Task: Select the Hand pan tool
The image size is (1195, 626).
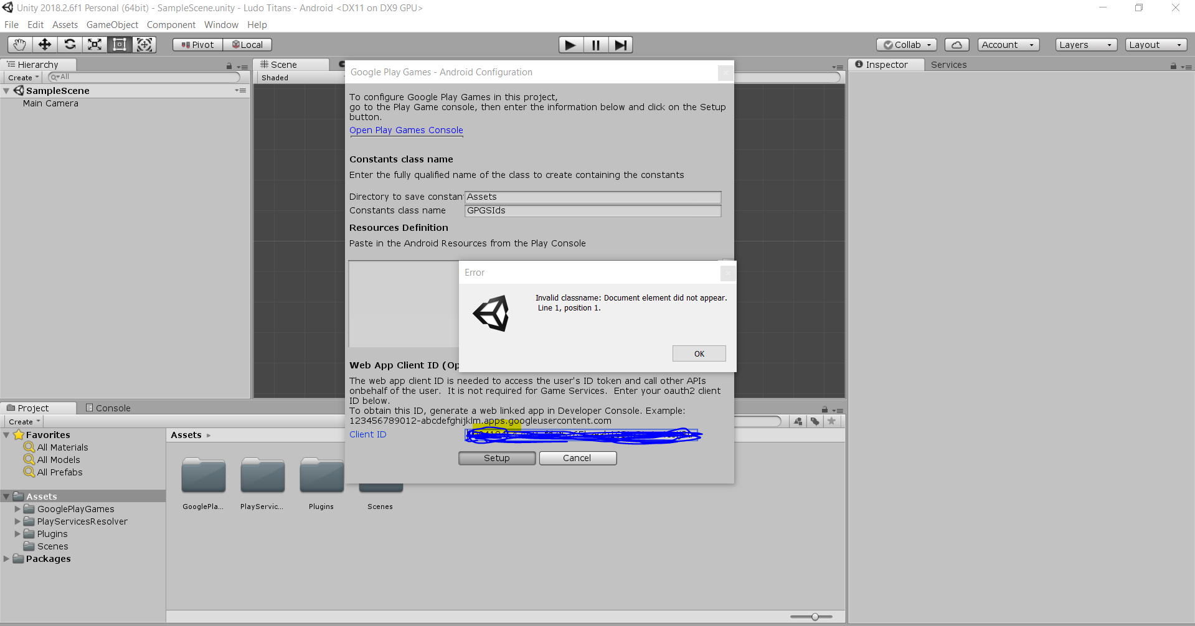Action: click(x=19, y=44)
